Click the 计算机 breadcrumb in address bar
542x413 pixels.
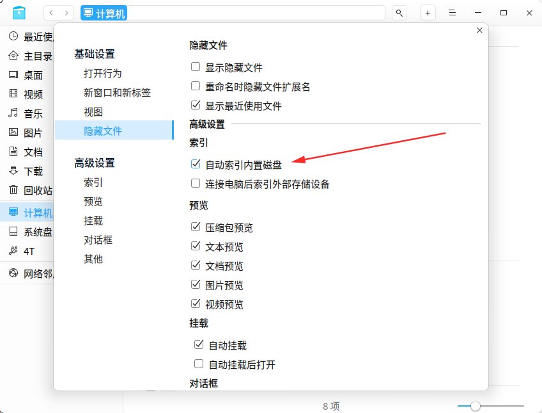(104, 13)
